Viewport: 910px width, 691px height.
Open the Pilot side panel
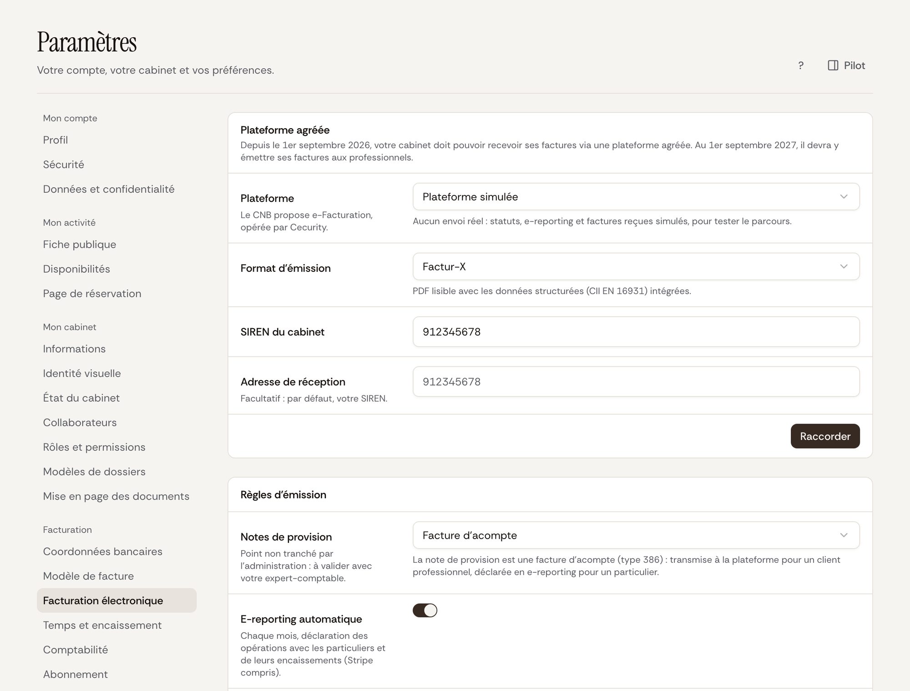[x=846, y=65]
